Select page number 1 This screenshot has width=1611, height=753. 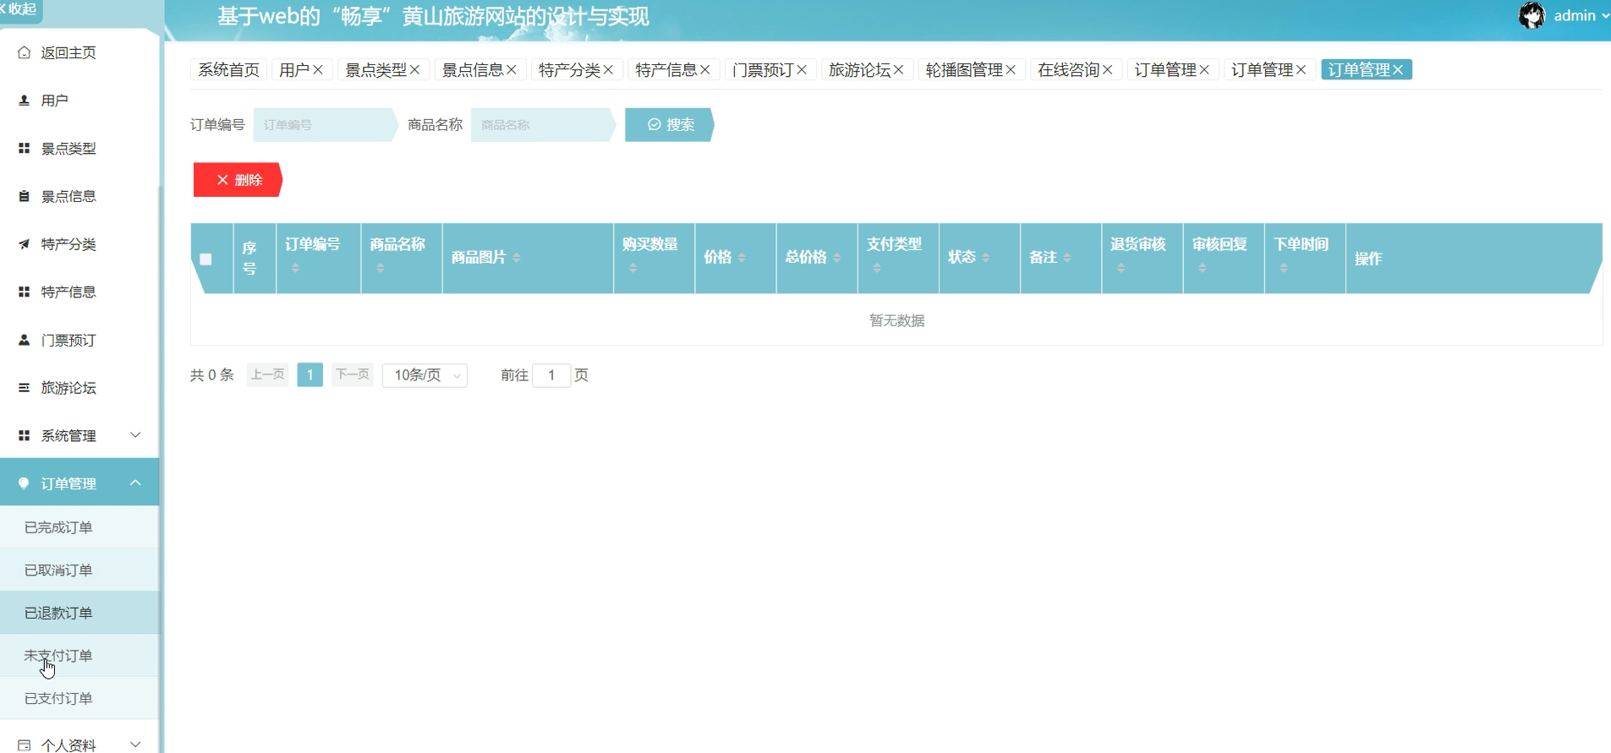point(310,374)
